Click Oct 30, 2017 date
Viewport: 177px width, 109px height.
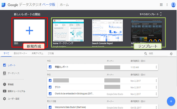136,108
